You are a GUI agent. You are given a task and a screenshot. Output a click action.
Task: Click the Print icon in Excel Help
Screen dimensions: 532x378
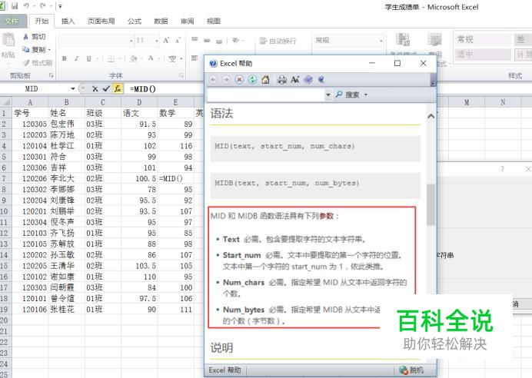(282, 80)
